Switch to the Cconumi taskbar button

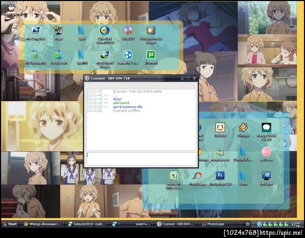pyautogui.click(x=176, y=224)
